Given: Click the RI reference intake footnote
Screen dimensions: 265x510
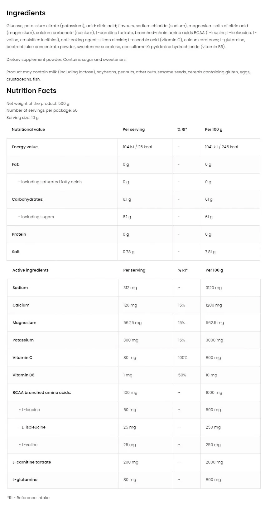Looking at the screenshot, I should point(28,498).
